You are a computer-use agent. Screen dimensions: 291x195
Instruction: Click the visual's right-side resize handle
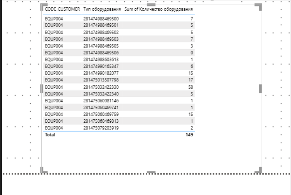pyautogui.click(x=260, y=89)
